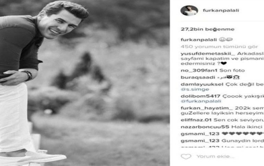Open gsmami_123 profile beside heart emojis
This screenshot has width=264, height=166.
[x=200, y=134]
